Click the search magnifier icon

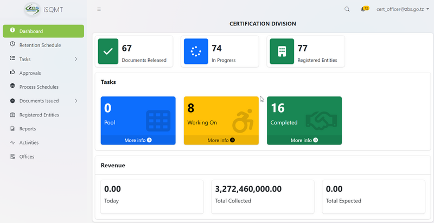(347, 9)
